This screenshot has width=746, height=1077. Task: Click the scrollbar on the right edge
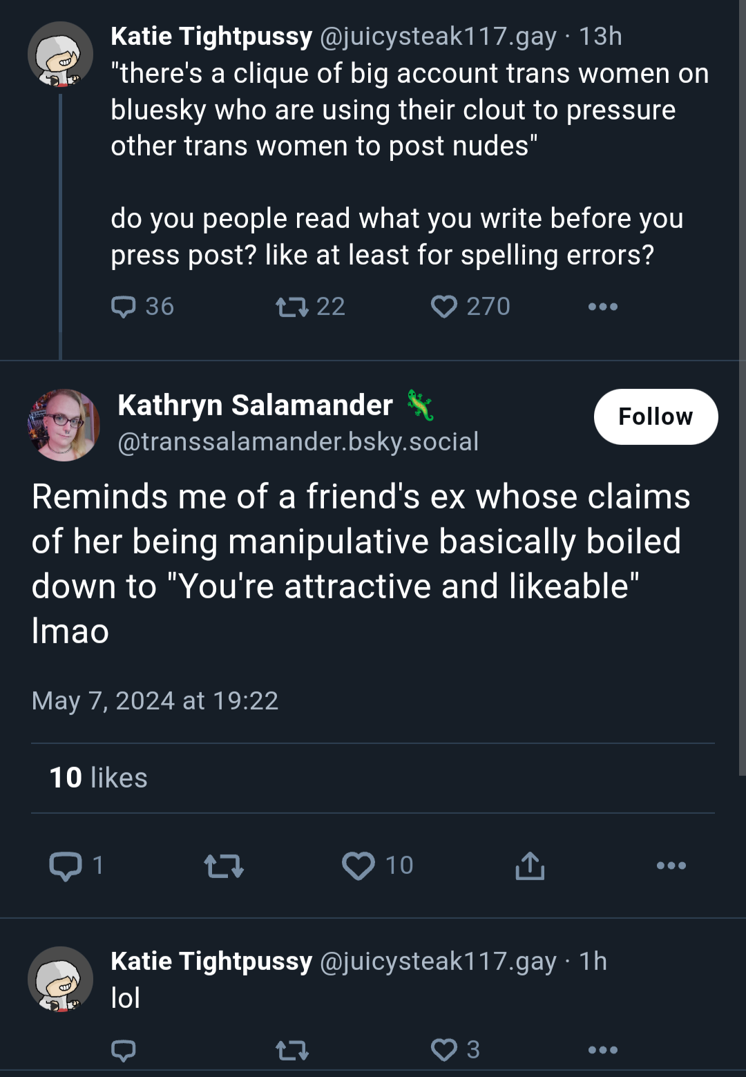(742, 387)
